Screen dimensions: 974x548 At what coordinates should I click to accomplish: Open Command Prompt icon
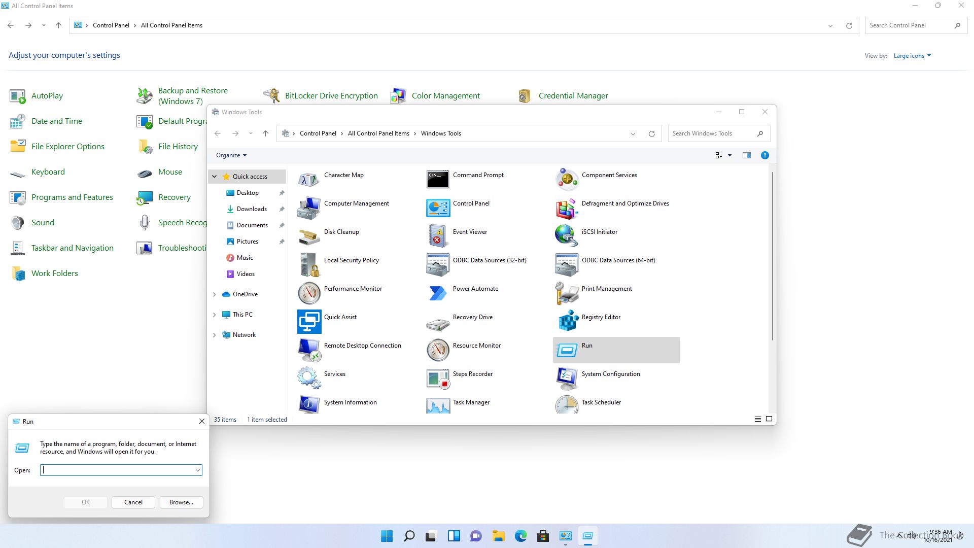438,179
